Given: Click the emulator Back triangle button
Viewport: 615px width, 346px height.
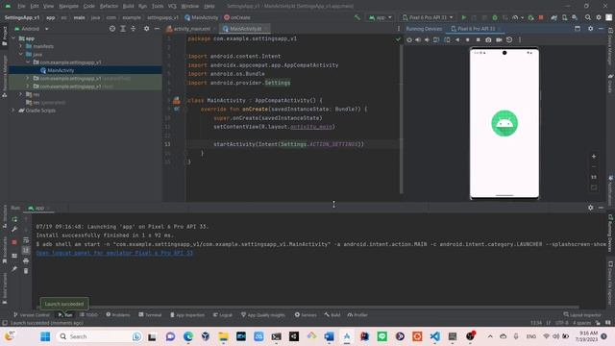Looking at the screenshot, I should pyautogui.click(x=457, y=39).
